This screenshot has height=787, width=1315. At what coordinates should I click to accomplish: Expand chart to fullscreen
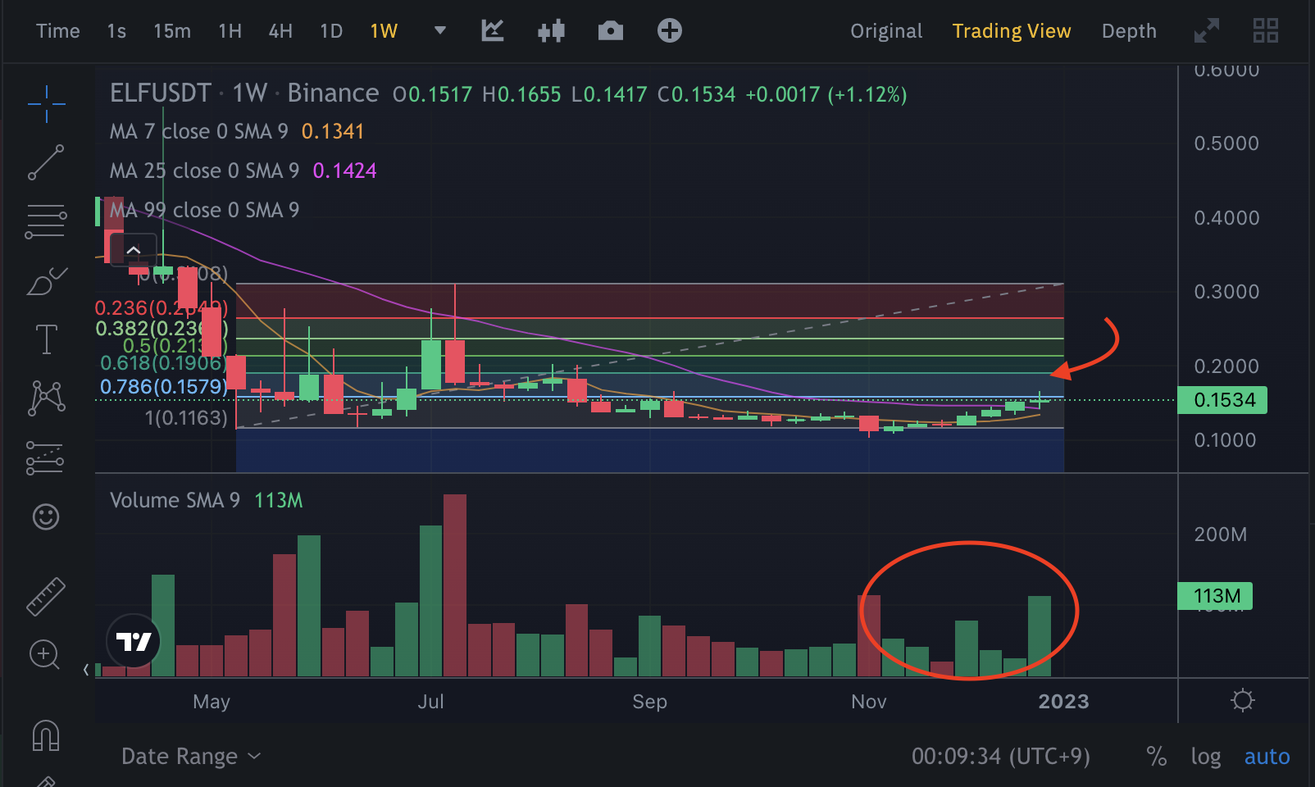1207,31
